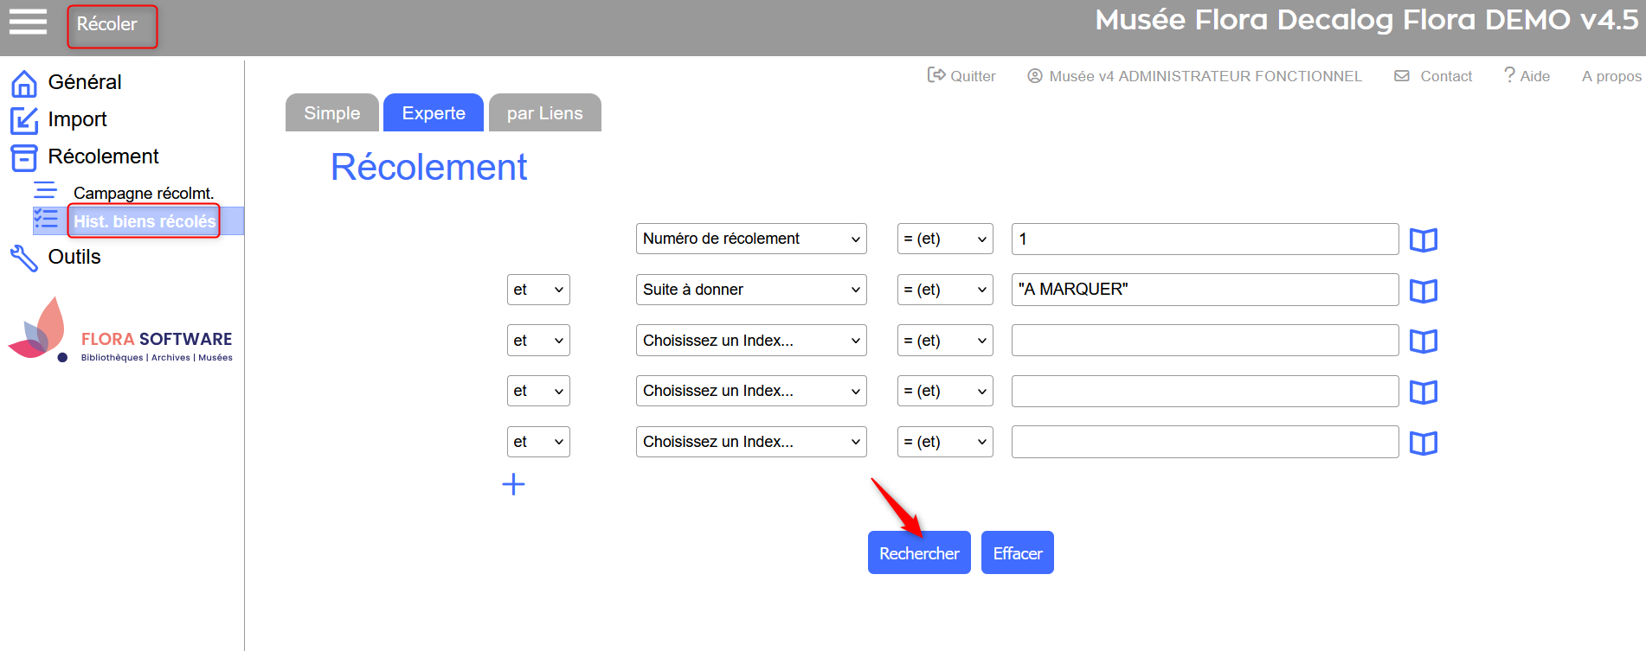Image resolution: width=1646 pixels, height=651 pixels.
Task: Click the Quitter logout link
Action: 961,76
